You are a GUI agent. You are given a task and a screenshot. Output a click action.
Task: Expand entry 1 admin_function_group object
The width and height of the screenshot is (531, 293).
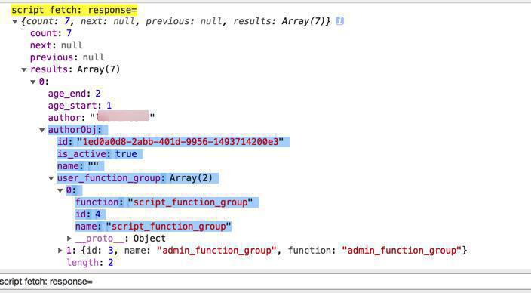[60, 251]
